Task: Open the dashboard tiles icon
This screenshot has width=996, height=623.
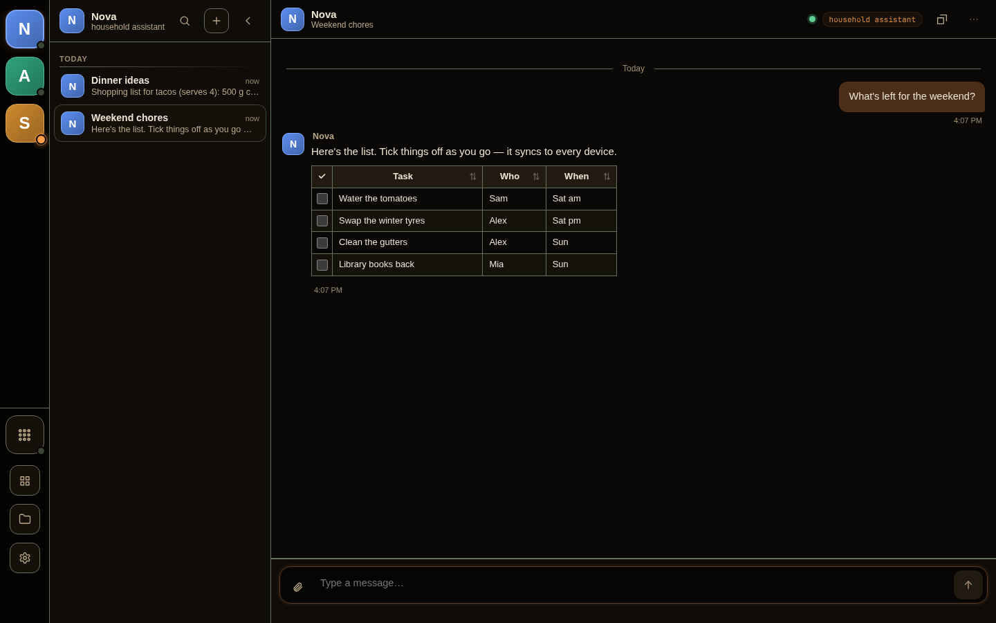Action: coord(25,480)
